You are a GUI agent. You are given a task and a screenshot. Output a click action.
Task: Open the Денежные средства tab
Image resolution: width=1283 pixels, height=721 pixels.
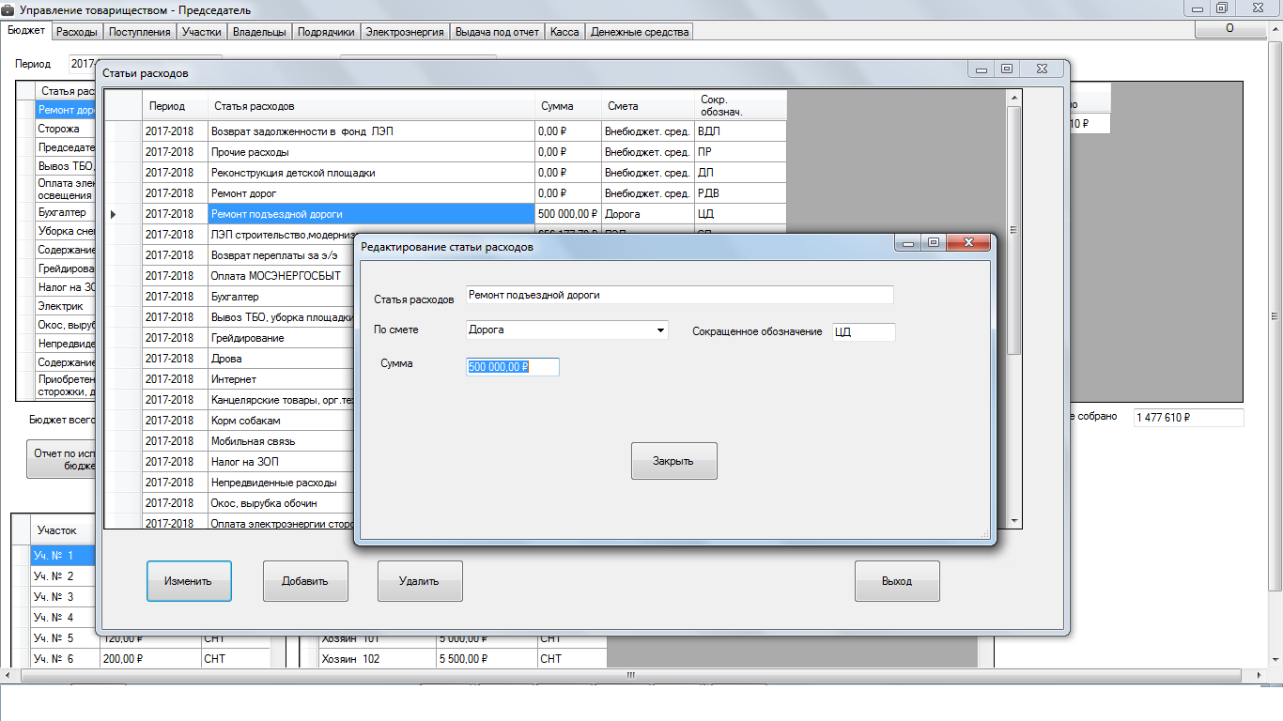coord(640,32)
